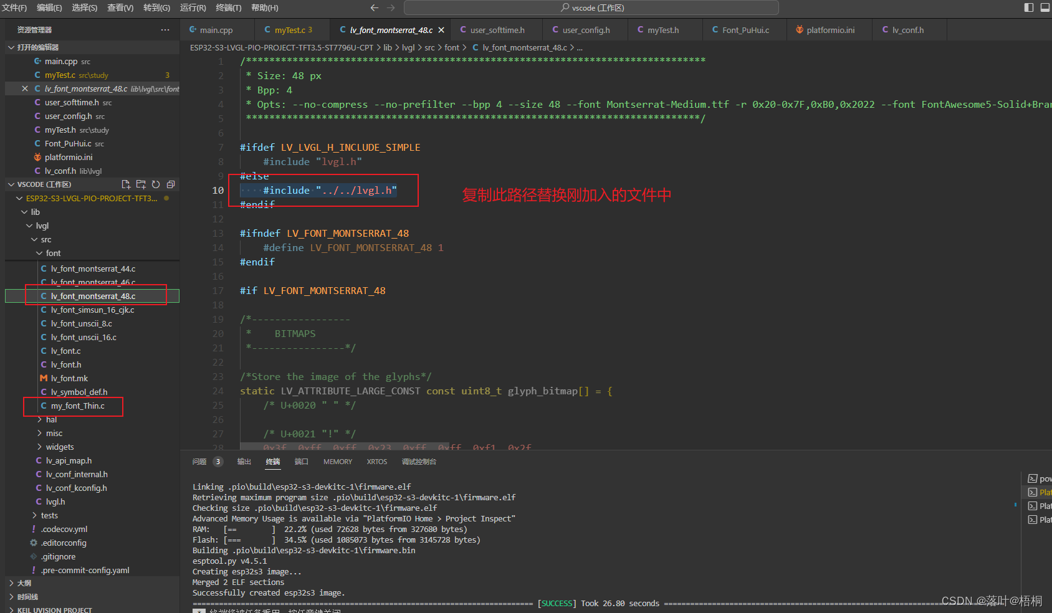The height and width of the screenshot is (613, 1052).
Task: Open the 帮助(H) menu
Action: click(265, 7)
